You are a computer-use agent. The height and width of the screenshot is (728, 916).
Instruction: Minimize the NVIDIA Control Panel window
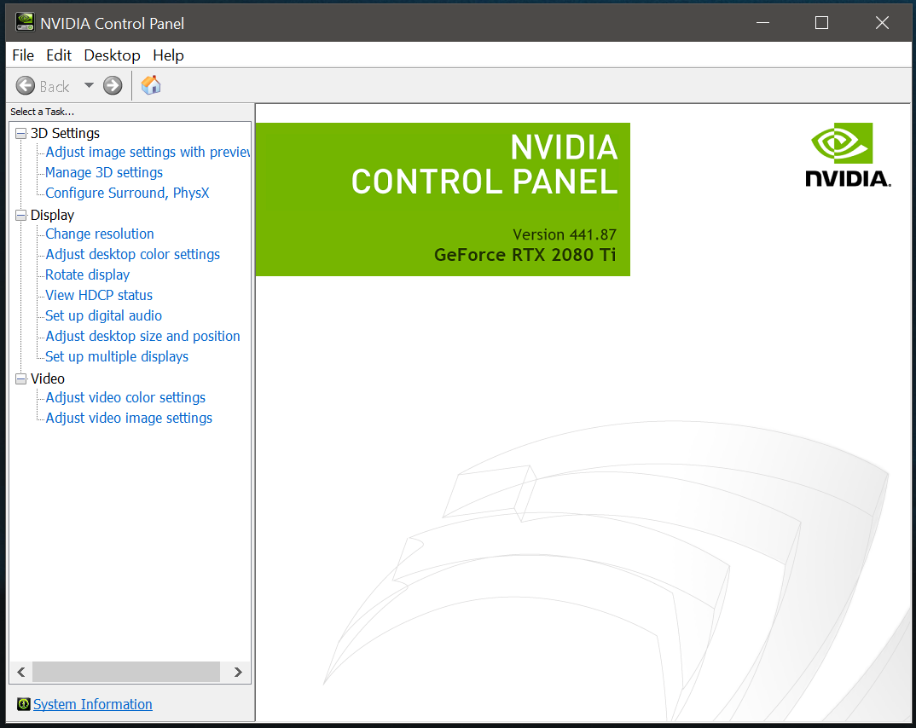tap(762, 23)
